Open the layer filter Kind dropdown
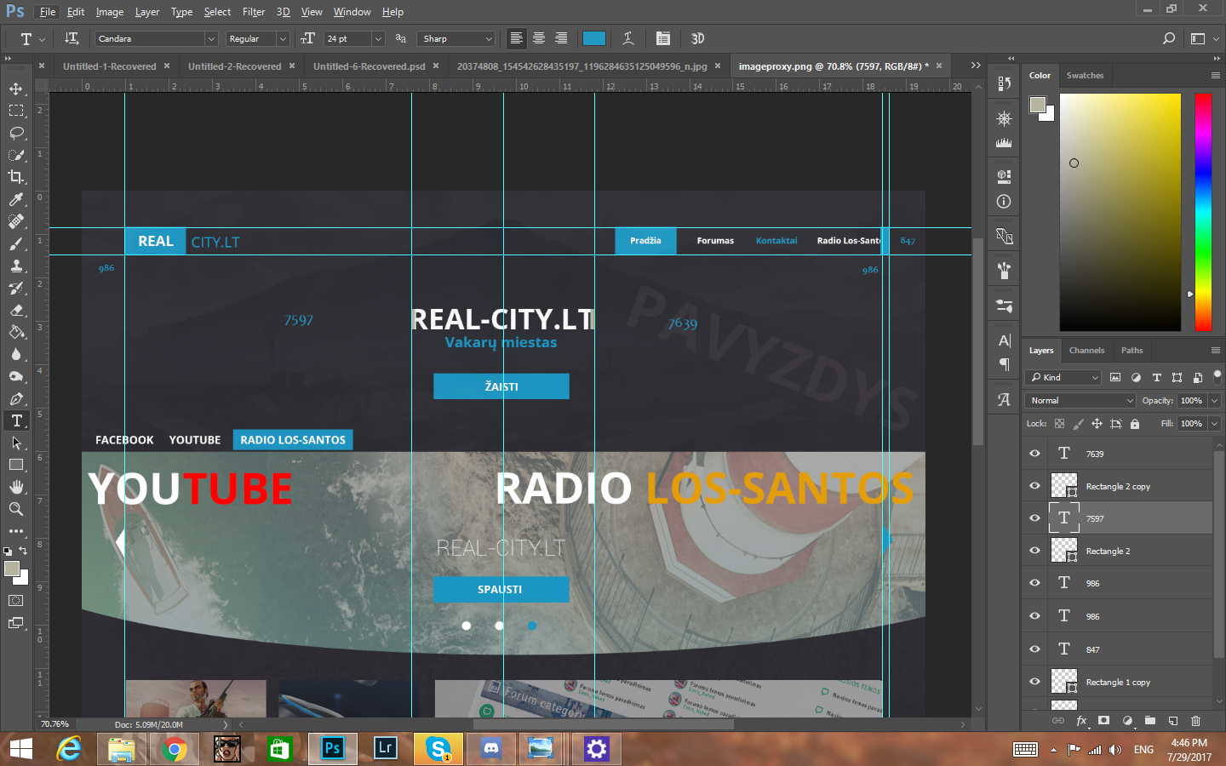The height and width of the screenshot is (766, 1226). pos(1064,377)
